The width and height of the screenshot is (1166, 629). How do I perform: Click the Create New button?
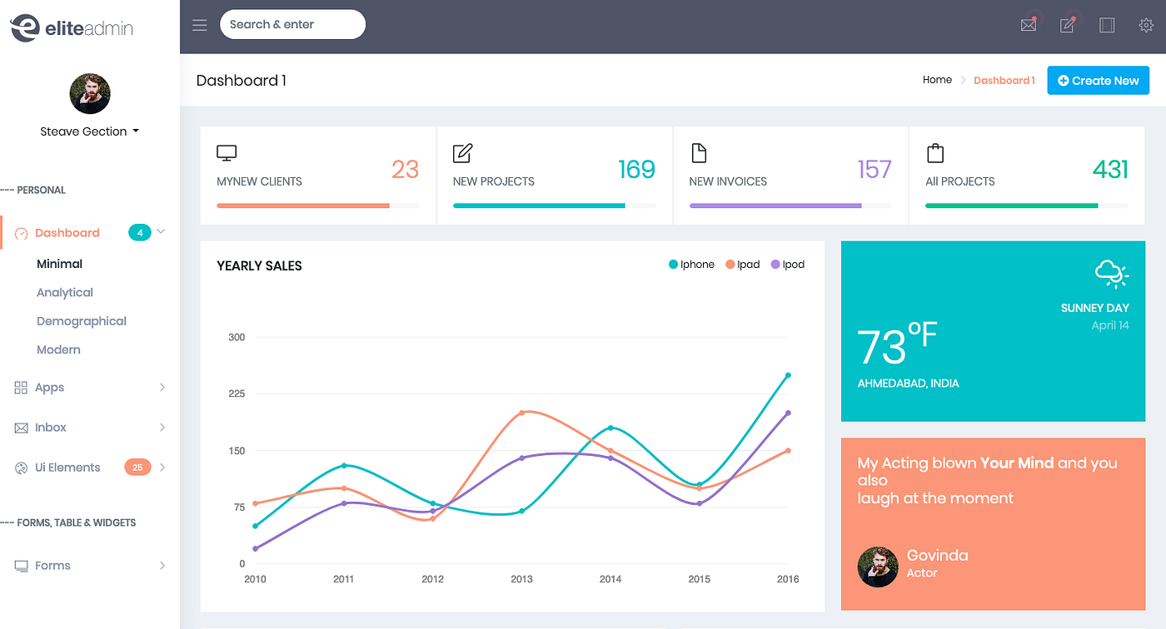(x=1098, y=80)
